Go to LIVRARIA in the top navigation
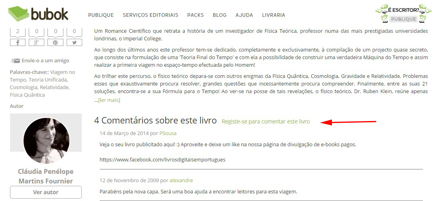The image size is (446, 201). (x=273, y=15)
